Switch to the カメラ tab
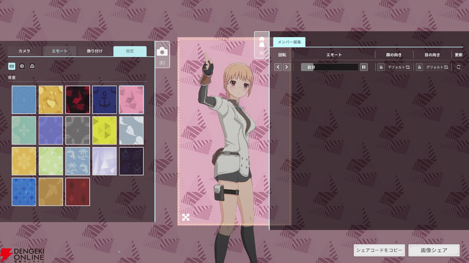The height and width of the screenshot is (263, 469). click(25, 51)
